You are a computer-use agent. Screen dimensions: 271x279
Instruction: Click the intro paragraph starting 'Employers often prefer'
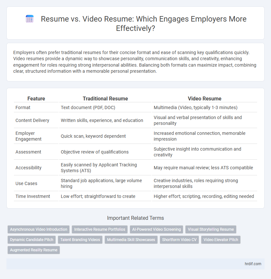(x=135, y=62)
